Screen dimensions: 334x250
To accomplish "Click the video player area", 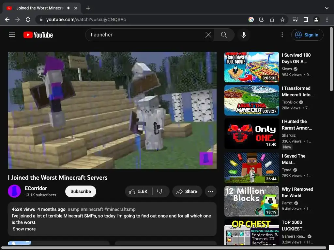I will pyautogui.click(x=112, y=110).
